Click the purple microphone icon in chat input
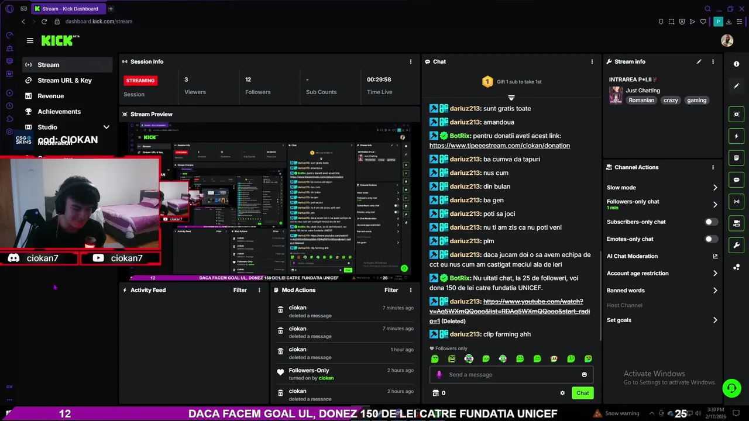Screen dimensions: 749x421 click(439, 375)
